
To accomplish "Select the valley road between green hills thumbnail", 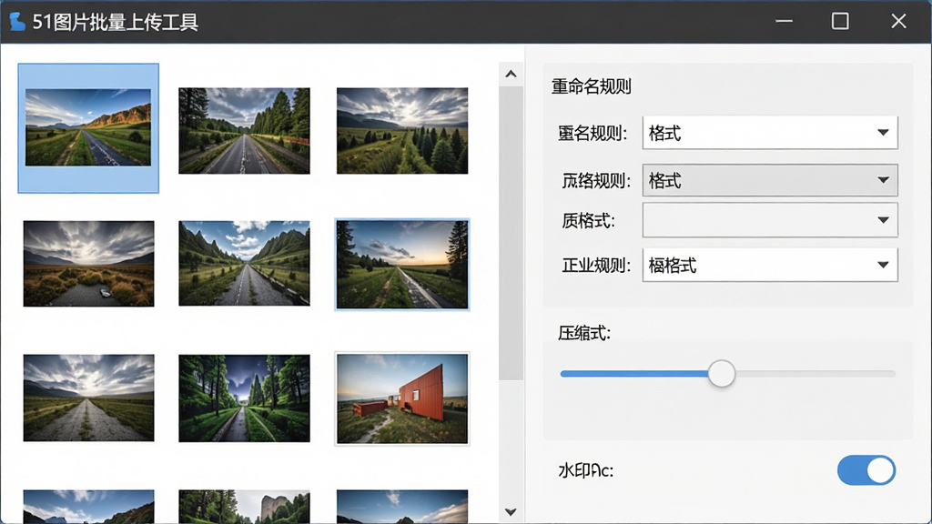I will 244,264.
